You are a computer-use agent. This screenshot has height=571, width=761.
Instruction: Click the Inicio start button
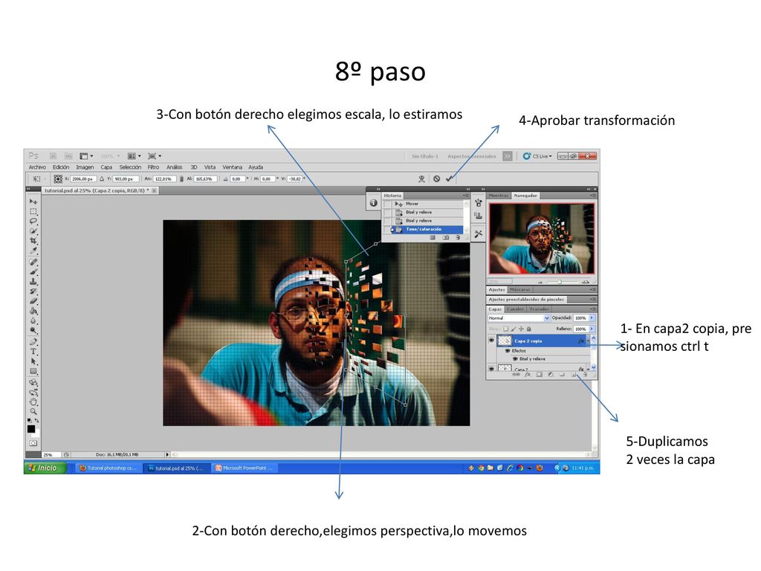[44, 468]
